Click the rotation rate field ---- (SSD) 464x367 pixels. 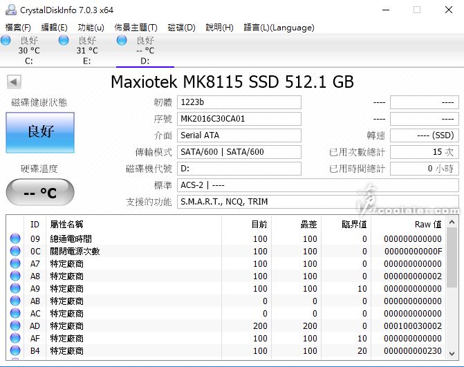click(x=425, y=135)
